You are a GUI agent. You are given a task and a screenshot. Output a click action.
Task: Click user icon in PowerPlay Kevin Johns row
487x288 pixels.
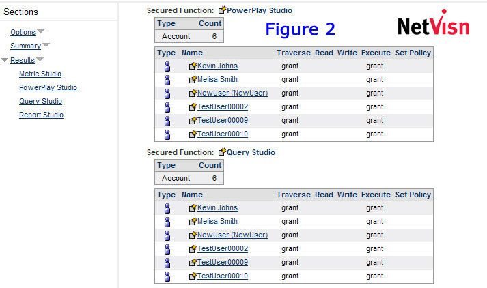pos(167,66)
